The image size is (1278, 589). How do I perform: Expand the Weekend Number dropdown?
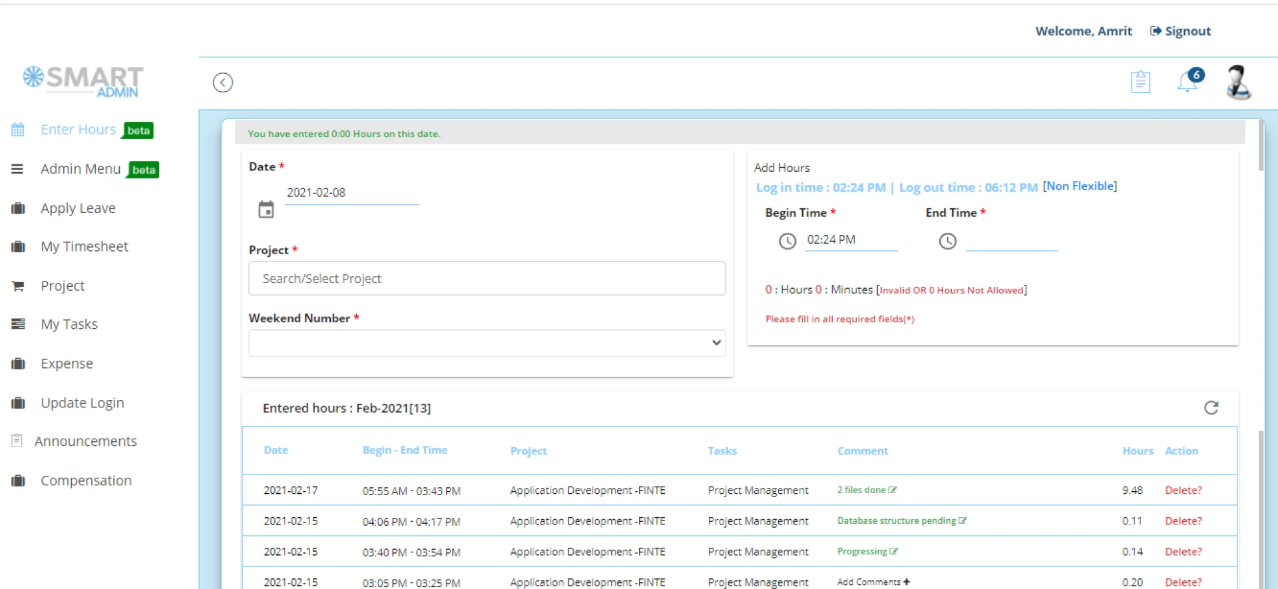coord(487,343)
